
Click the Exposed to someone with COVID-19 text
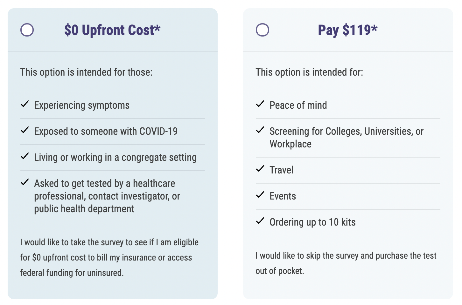106,132
